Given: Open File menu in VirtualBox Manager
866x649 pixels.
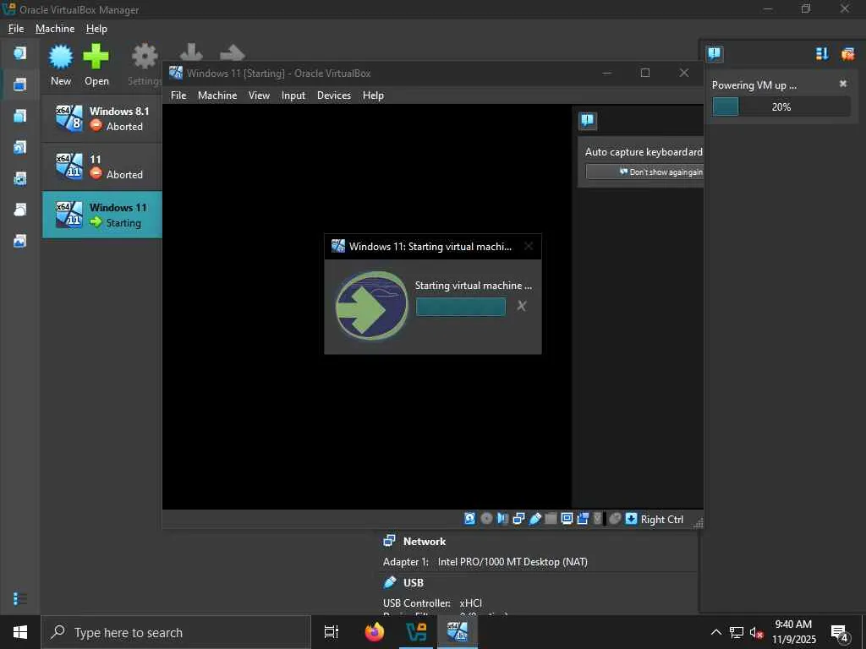Looking at the screenshot, I should 16,29.
